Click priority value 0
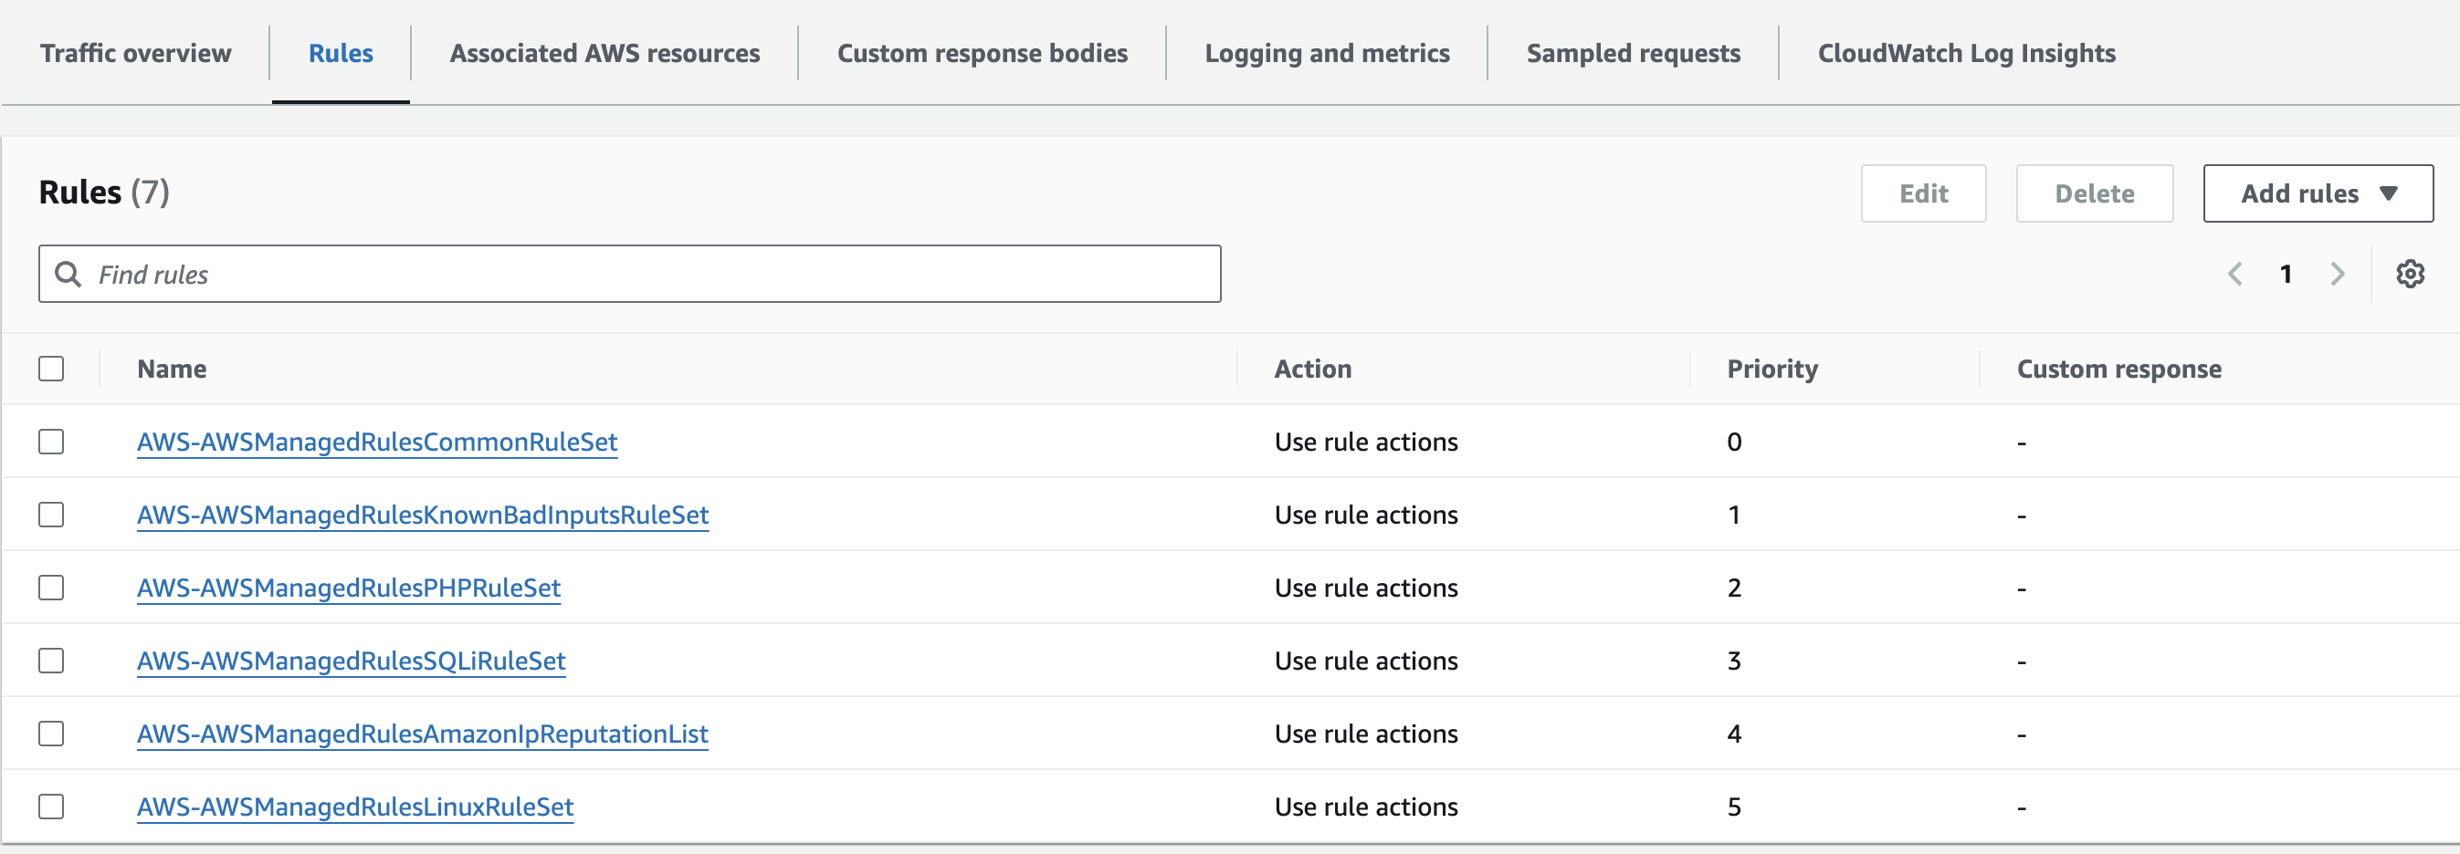Viewport: 2460px width, 854px height. tap(1734, 442)
